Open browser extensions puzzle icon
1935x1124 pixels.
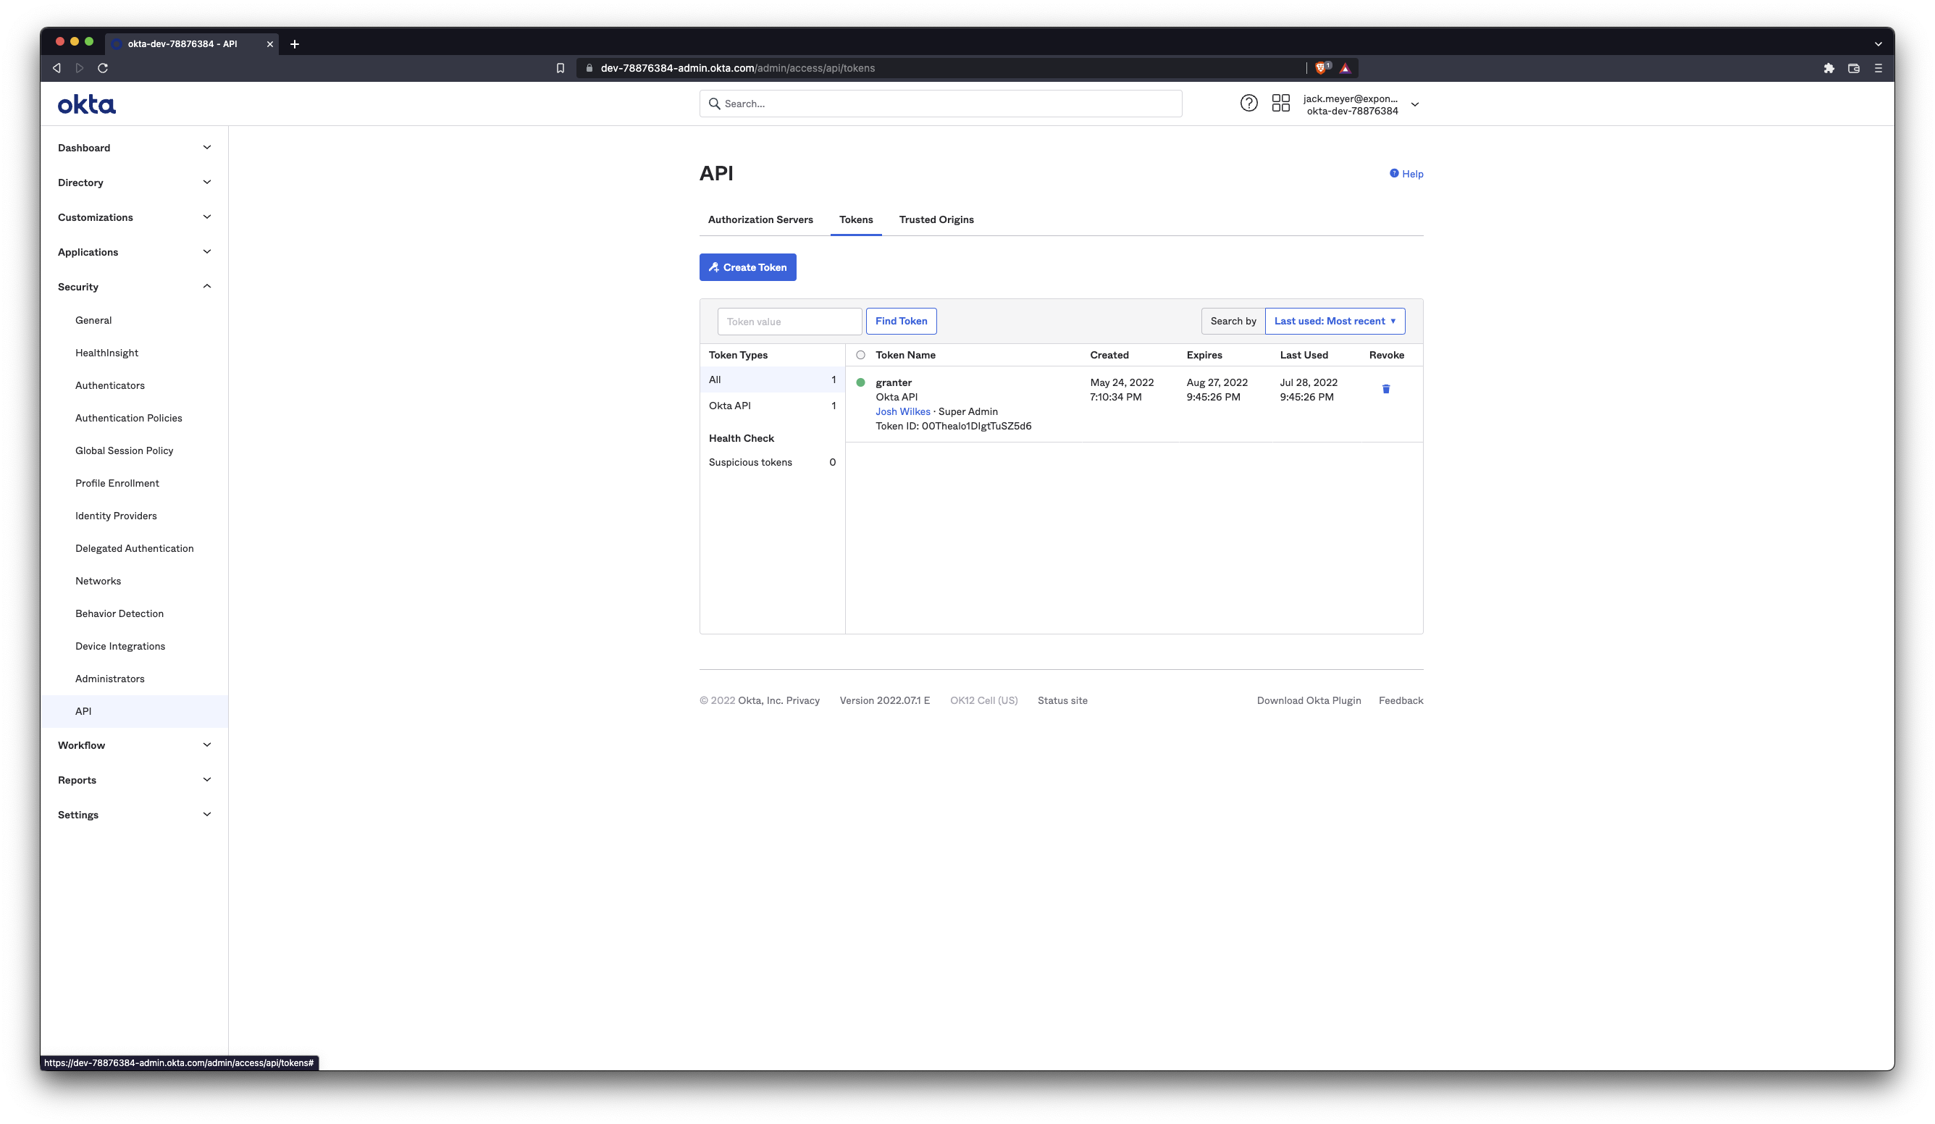point(1829,68)
